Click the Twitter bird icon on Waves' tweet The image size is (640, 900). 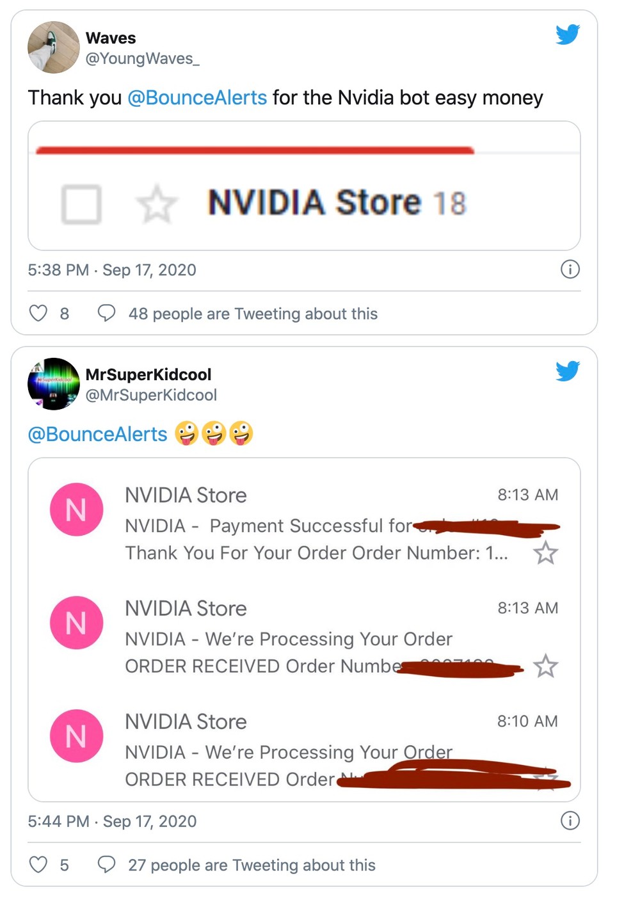tap(568, 34)
